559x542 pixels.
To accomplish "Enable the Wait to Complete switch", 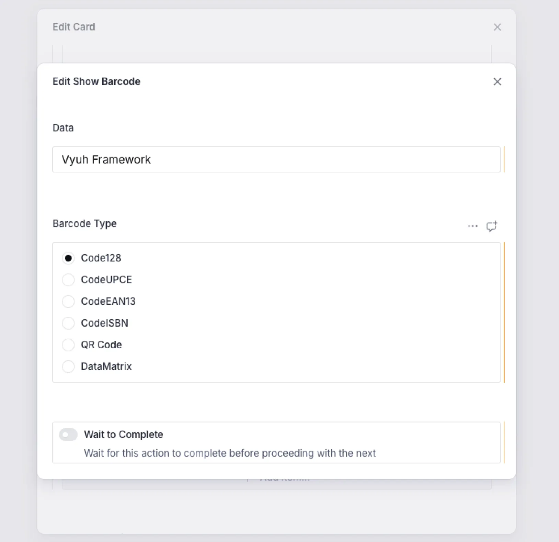I will point(68,434).
